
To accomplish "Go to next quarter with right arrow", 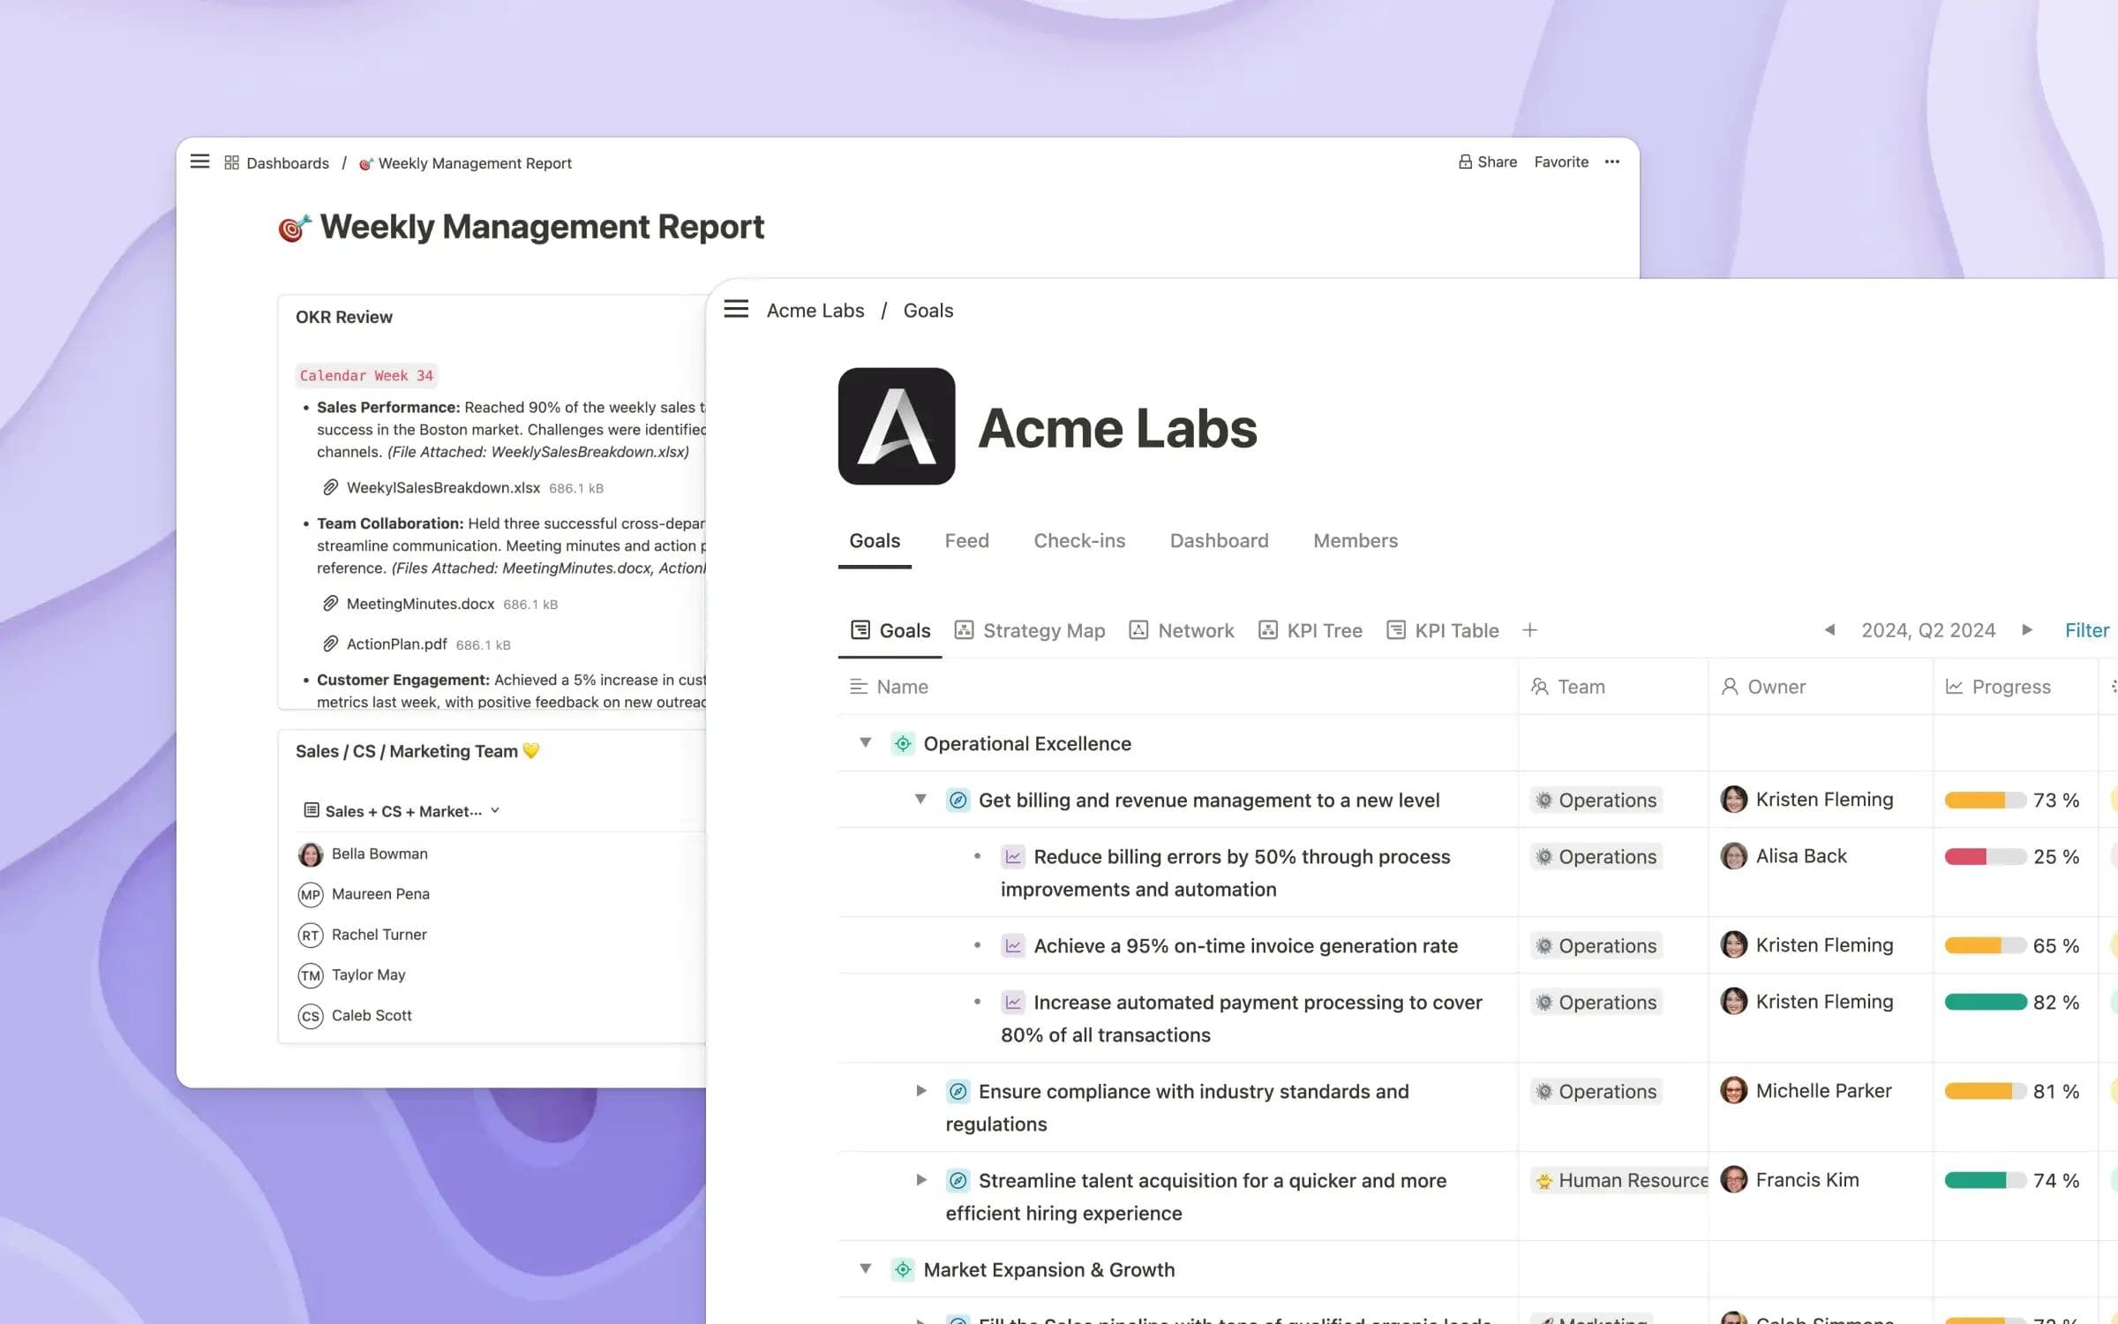I will pyautogui.click(x=2027, y=630).
